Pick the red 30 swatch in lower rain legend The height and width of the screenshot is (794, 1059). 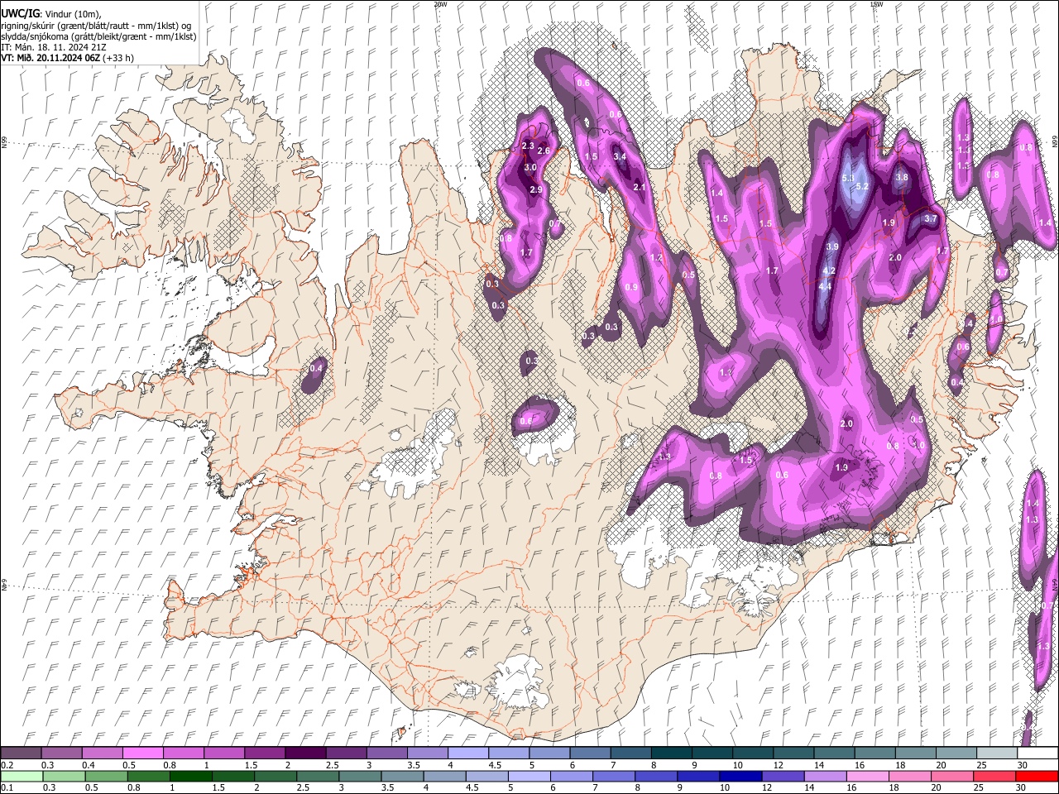tap(1037, 776)
